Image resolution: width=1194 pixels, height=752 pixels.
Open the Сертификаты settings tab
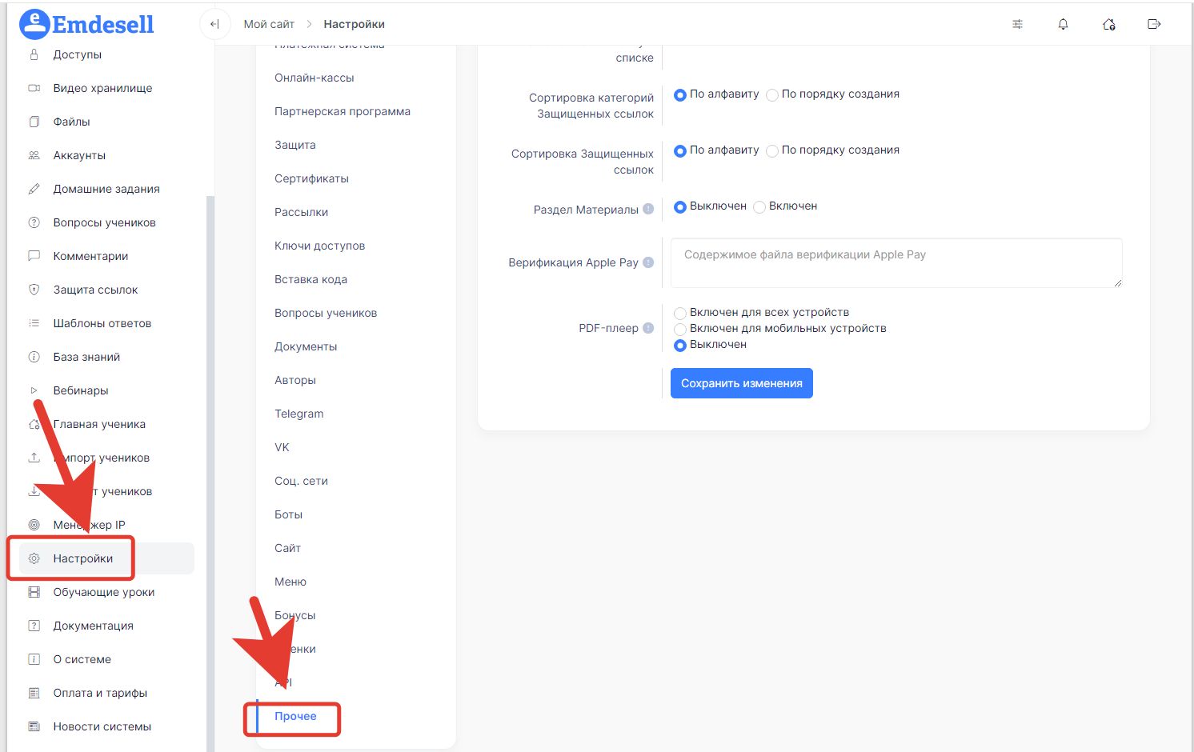311,178
